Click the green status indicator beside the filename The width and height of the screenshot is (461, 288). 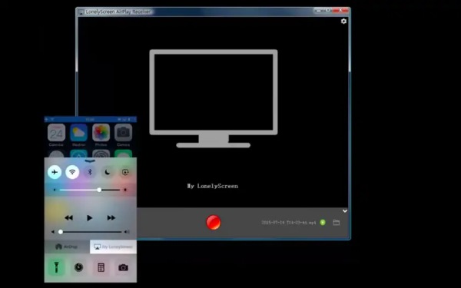click(323, 223)
